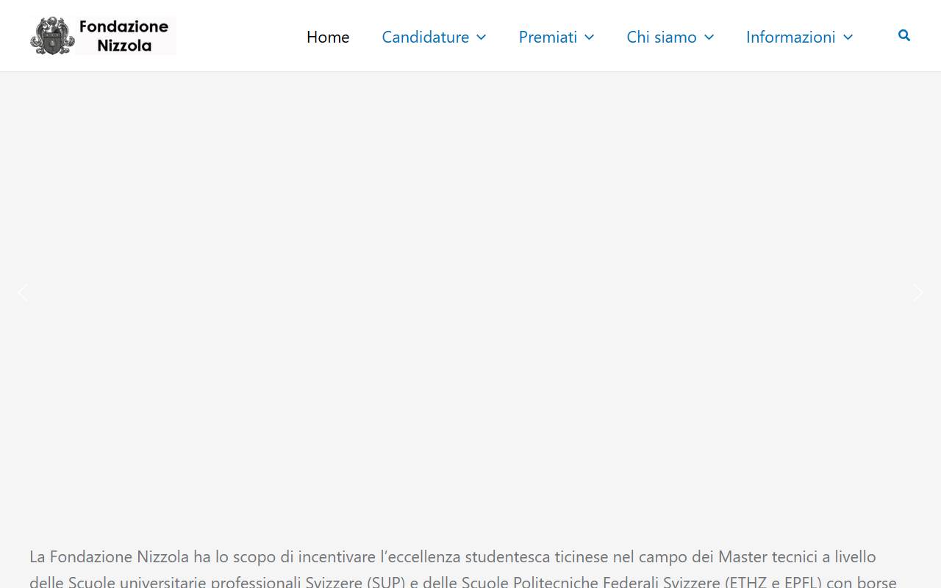Expand the Premiati dropdown chevron
The height and width of the screenshot is (588, 941).
(x=590, y=37)
